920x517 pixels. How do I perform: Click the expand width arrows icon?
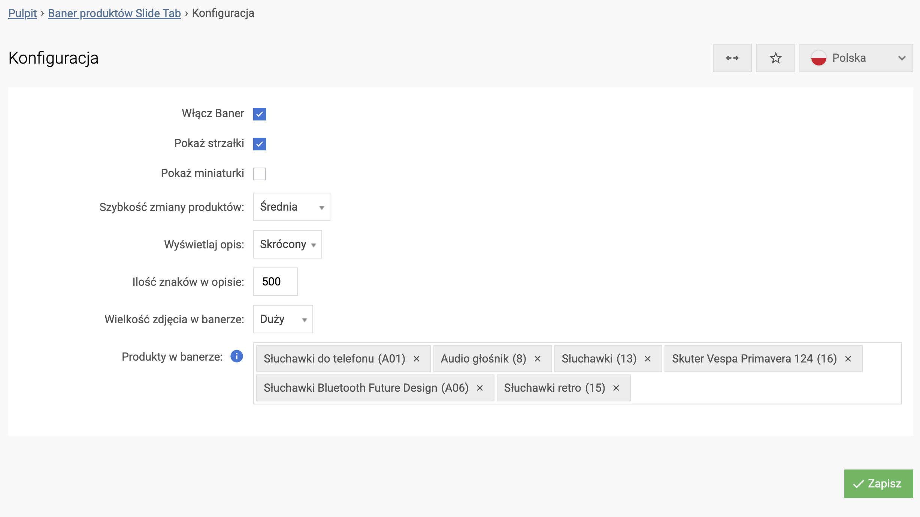pyautogui.click(x=732, y=58)
